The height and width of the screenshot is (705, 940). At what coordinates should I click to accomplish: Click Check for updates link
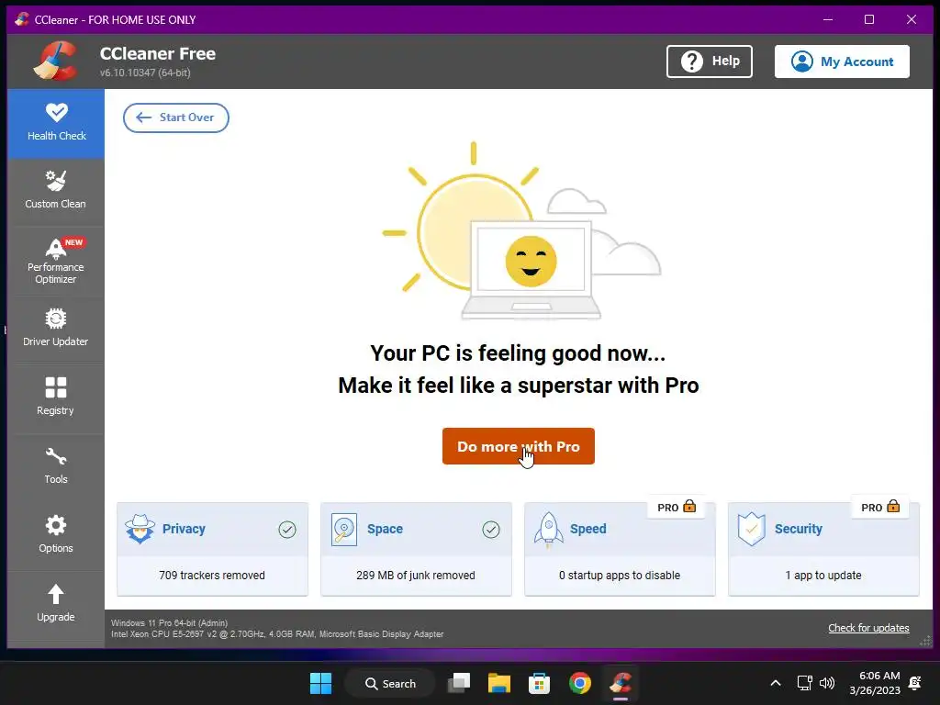(868, 628)
